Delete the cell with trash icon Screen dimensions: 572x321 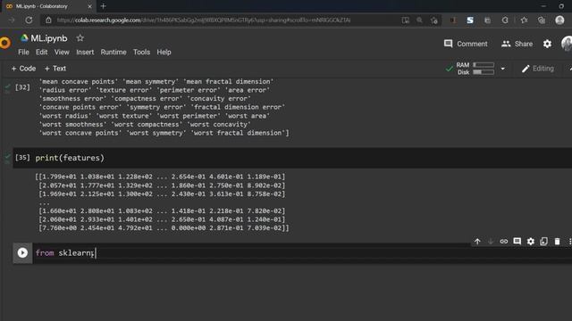tap(557, 242)
